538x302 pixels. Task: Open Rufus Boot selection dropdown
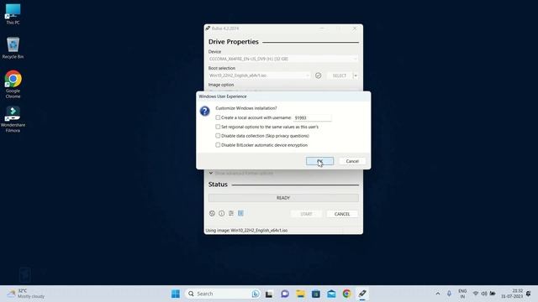[x=259, y=75]
